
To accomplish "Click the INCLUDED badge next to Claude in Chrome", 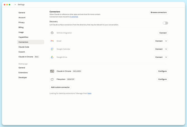I will click(77, 71).
